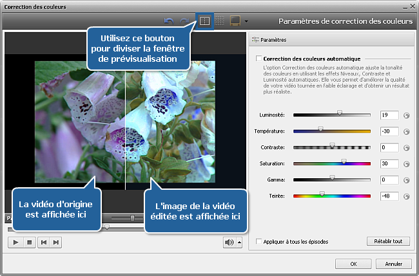419x276 pixels.
Task: Toggle the split preview window button
Action: pos(203,21)
